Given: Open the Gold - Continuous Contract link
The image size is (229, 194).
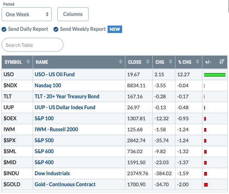Looking at the screenshot, I should [x=65, y=184].
